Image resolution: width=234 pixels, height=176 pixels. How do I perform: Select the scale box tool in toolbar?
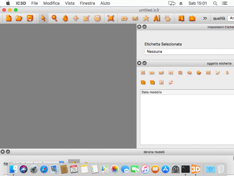click(86, 18)
